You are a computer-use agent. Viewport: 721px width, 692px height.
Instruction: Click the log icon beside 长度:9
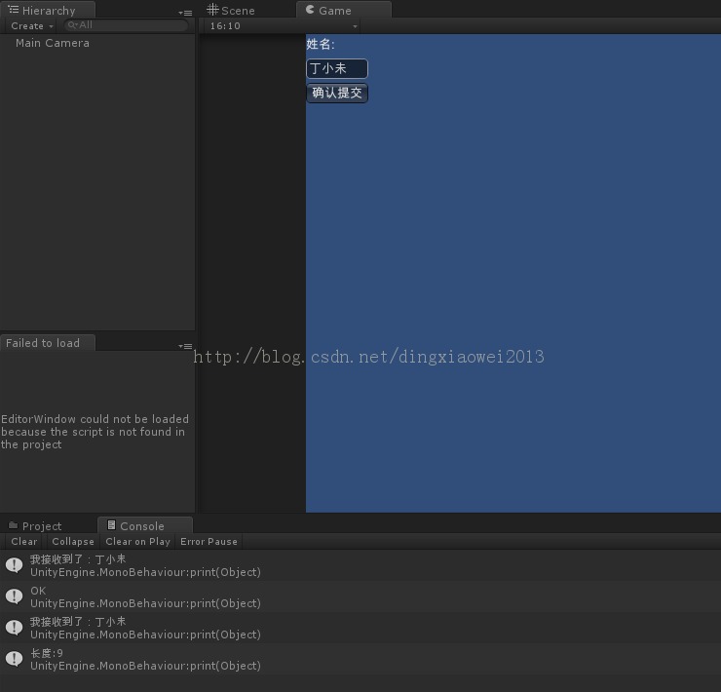pyautogui.click(x=15, y=659)
